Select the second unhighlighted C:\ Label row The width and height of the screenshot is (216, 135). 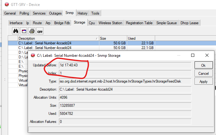click(112, 48)
